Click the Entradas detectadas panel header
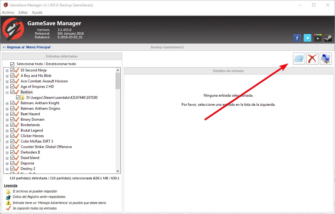The image size is (335, 214). pyautogui.click(x=62, y=56)
